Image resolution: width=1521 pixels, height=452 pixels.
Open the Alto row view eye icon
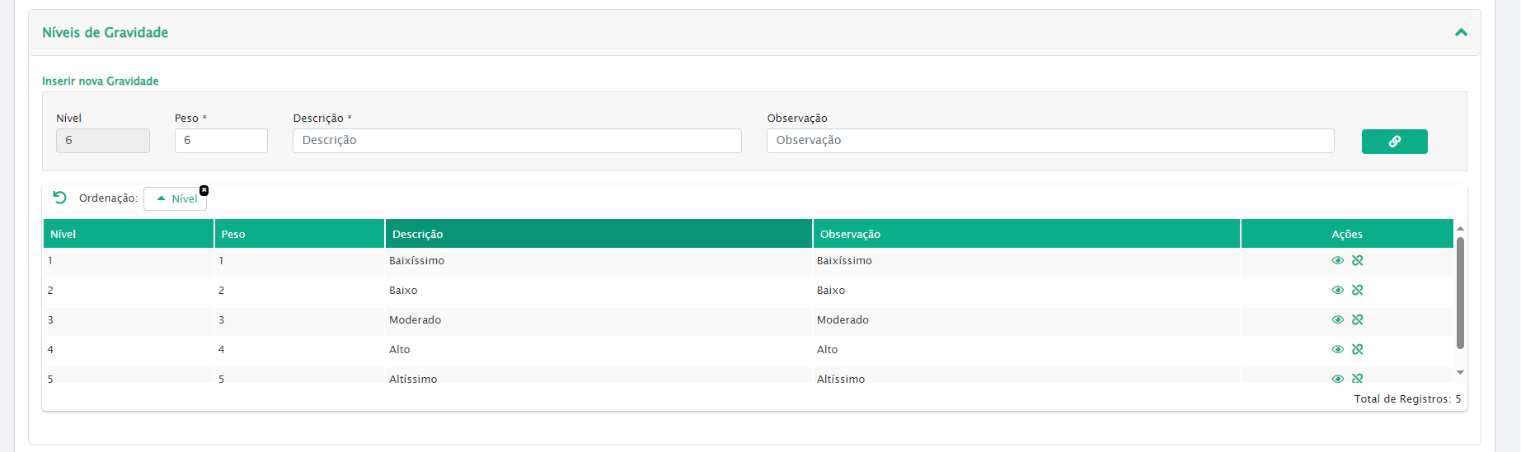click(x=1337, y=349)
